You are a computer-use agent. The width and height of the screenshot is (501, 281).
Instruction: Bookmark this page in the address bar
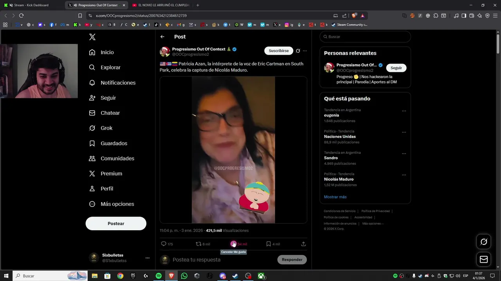[80, 16]
